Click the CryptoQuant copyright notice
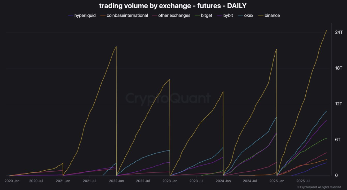The image size is (347, 190). pyautogui.click(x=319, y=187)
